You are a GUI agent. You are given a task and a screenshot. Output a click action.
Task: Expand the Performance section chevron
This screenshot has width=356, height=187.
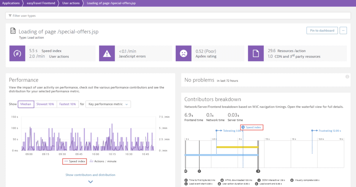[90, 182]
